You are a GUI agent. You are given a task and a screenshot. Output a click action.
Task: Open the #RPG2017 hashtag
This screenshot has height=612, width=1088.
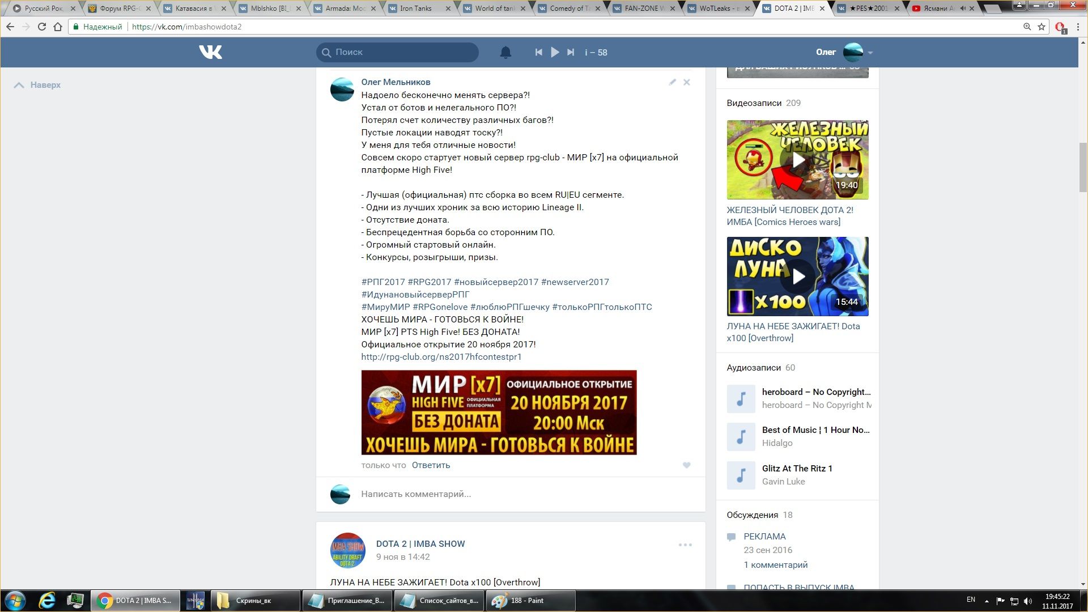[430, 282]
